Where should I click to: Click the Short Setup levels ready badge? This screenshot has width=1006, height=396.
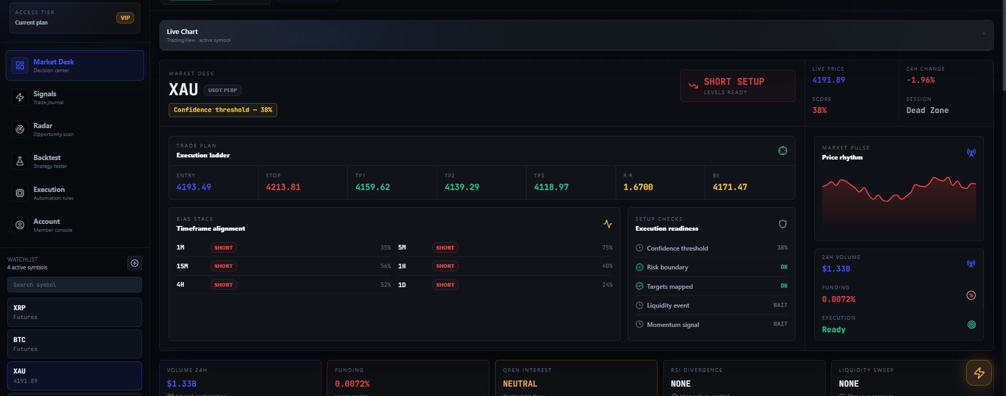(x=738, y=86)
